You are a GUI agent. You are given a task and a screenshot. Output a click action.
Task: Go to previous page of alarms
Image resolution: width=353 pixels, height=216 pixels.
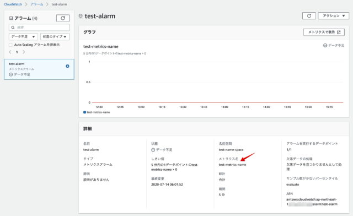[10, 52]
